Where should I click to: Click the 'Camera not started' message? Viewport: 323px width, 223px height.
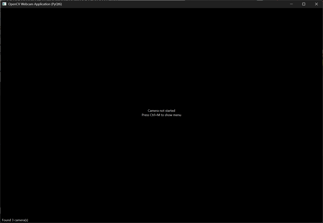[x=161, y=111]
